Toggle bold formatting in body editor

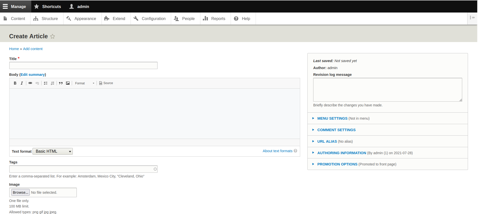(15, 83)
